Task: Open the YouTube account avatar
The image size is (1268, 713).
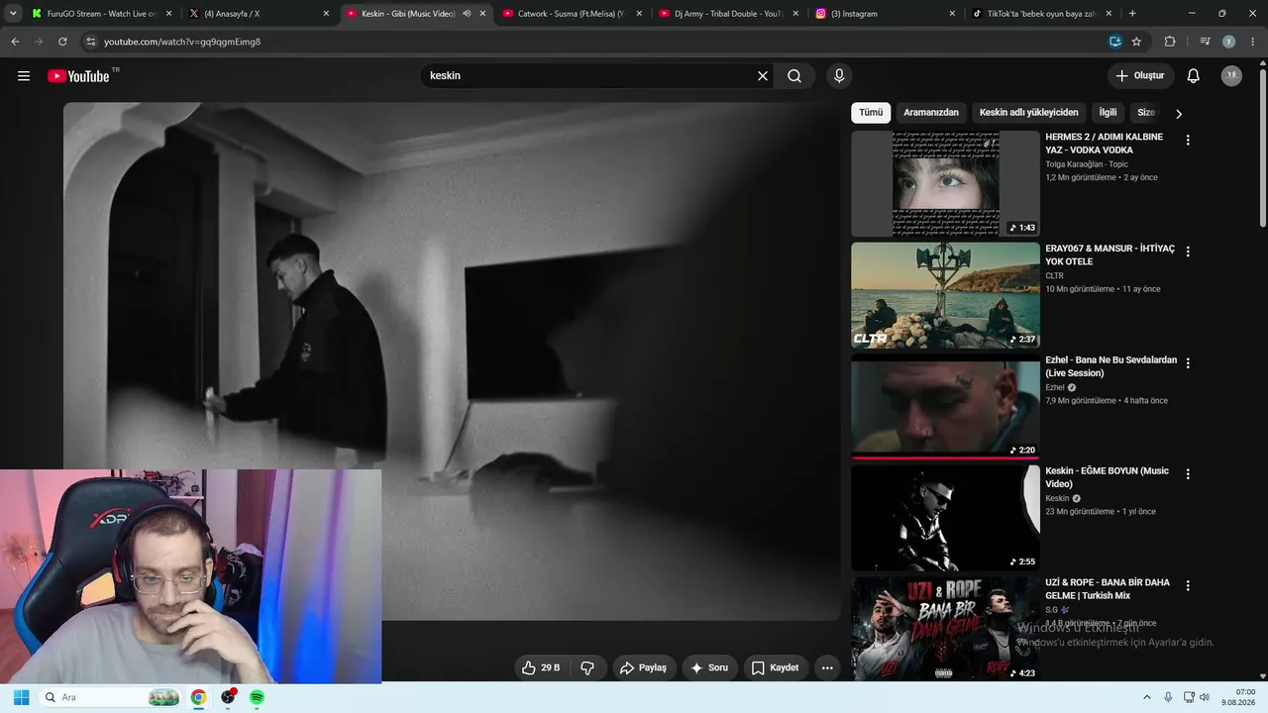Action: coord(1231,76)
